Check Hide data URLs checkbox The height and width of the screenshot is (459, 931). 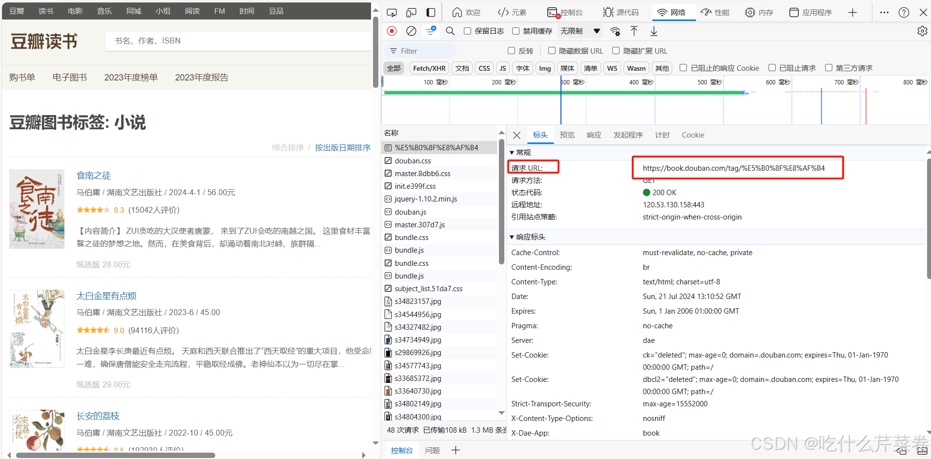coord(552,51)
